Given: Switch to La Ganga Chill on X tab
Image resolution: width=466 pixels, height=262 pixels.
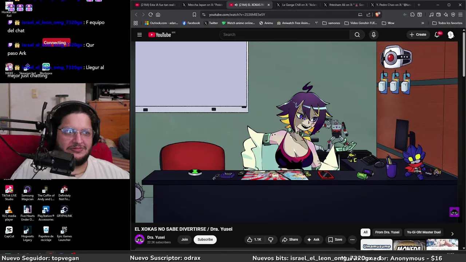Looking at the screenshot, I should 297,5.
